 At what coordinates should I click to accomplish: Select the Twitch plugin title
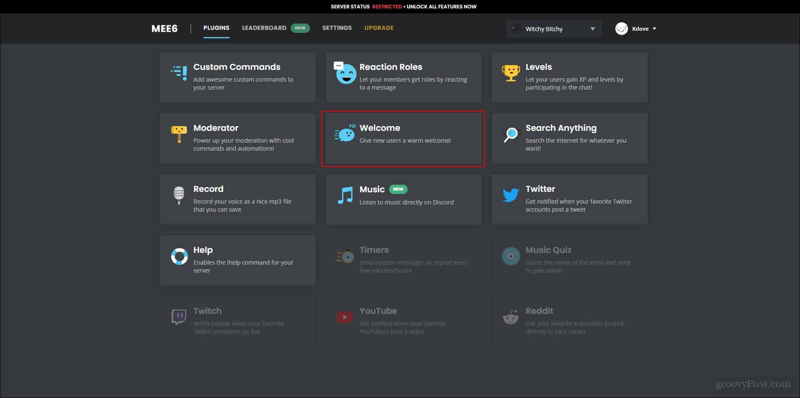point(207,311)
